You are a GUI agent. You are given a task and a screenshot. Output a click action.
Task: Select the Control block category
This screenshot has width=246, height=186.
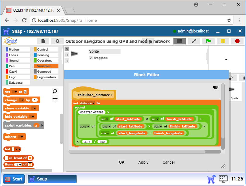point(46,49)
